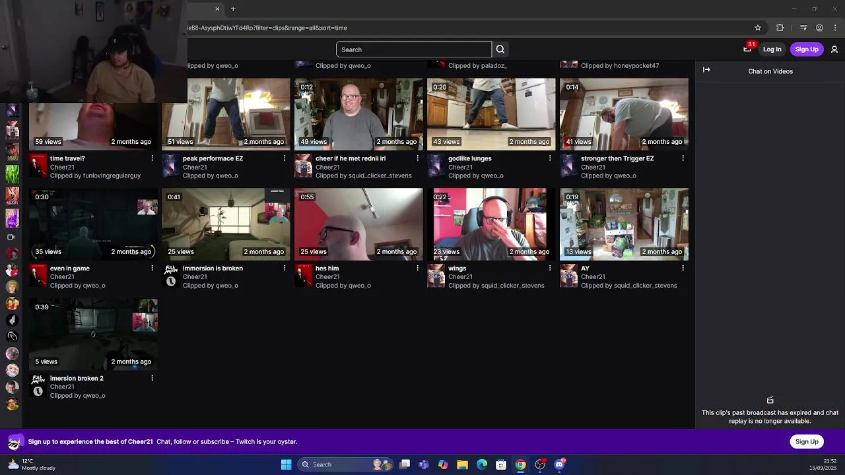The image size is (845, 475).
Task: Open the 'godlike lunges' title link
Action: tap(469, 158)
